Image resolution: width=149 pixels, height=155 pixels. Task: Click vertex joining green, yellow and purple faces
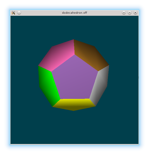pyautogui.click(x=60, y=99)
